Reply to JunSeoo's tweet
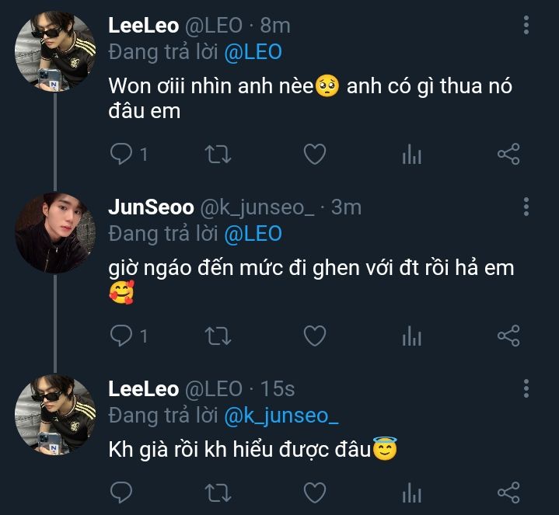Image resolution: width=559 pixels, height=515 pixels. point(121,336)
